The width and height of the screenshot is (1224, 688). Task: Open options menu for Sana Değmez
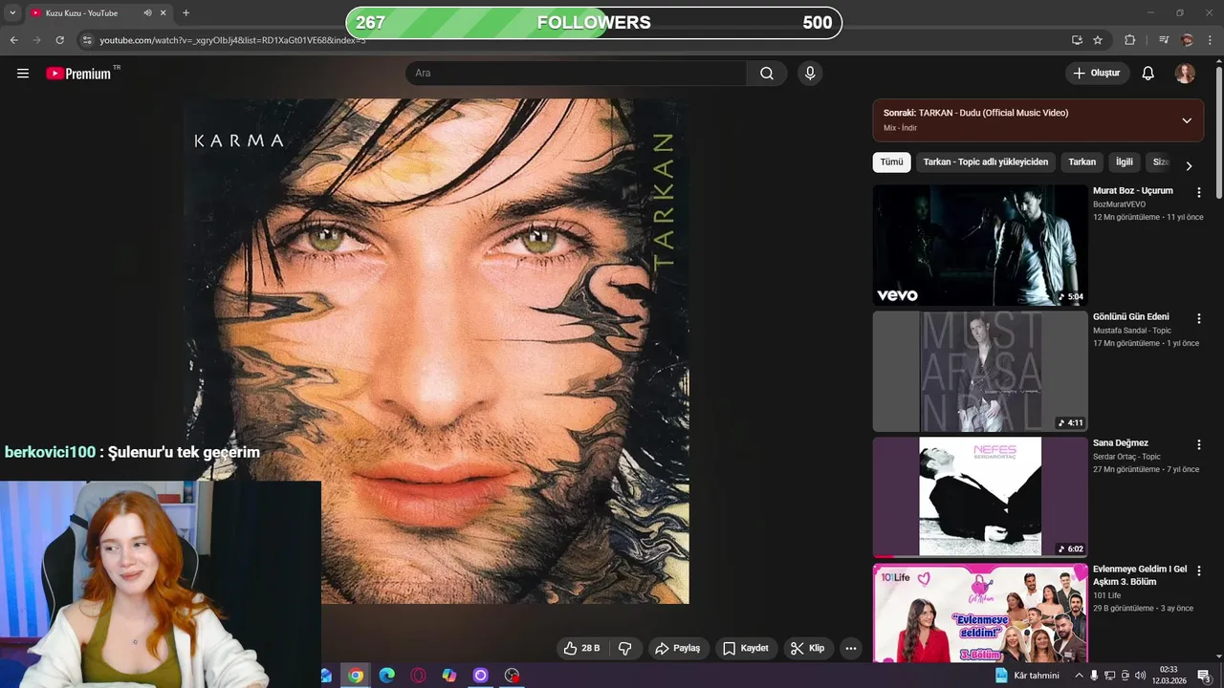[x=1199, y=444]
